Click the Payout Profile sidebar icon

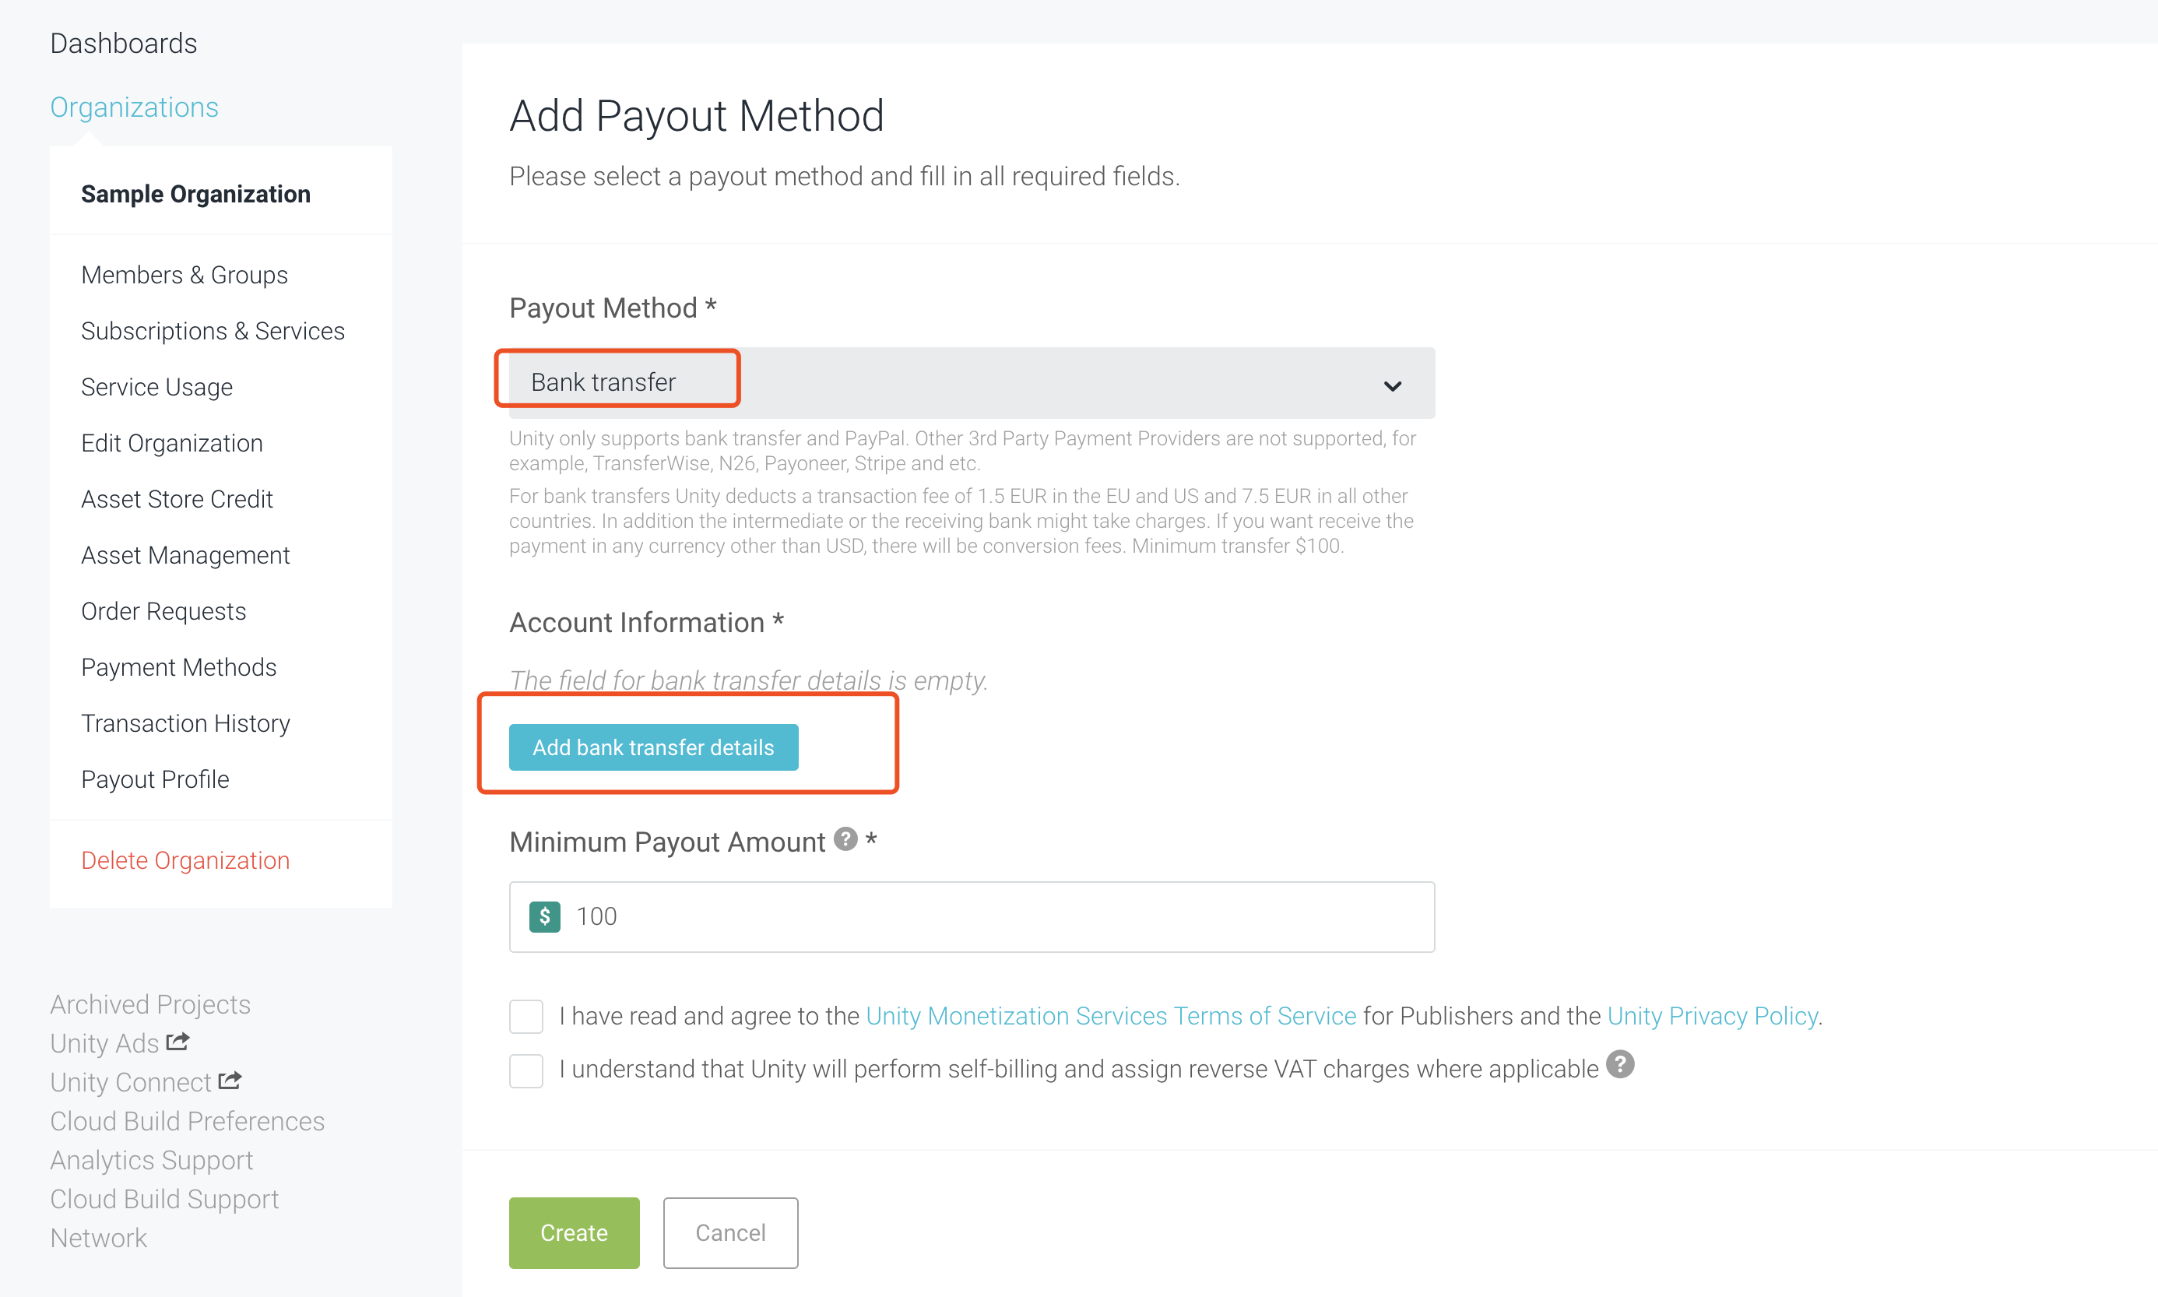156,779
